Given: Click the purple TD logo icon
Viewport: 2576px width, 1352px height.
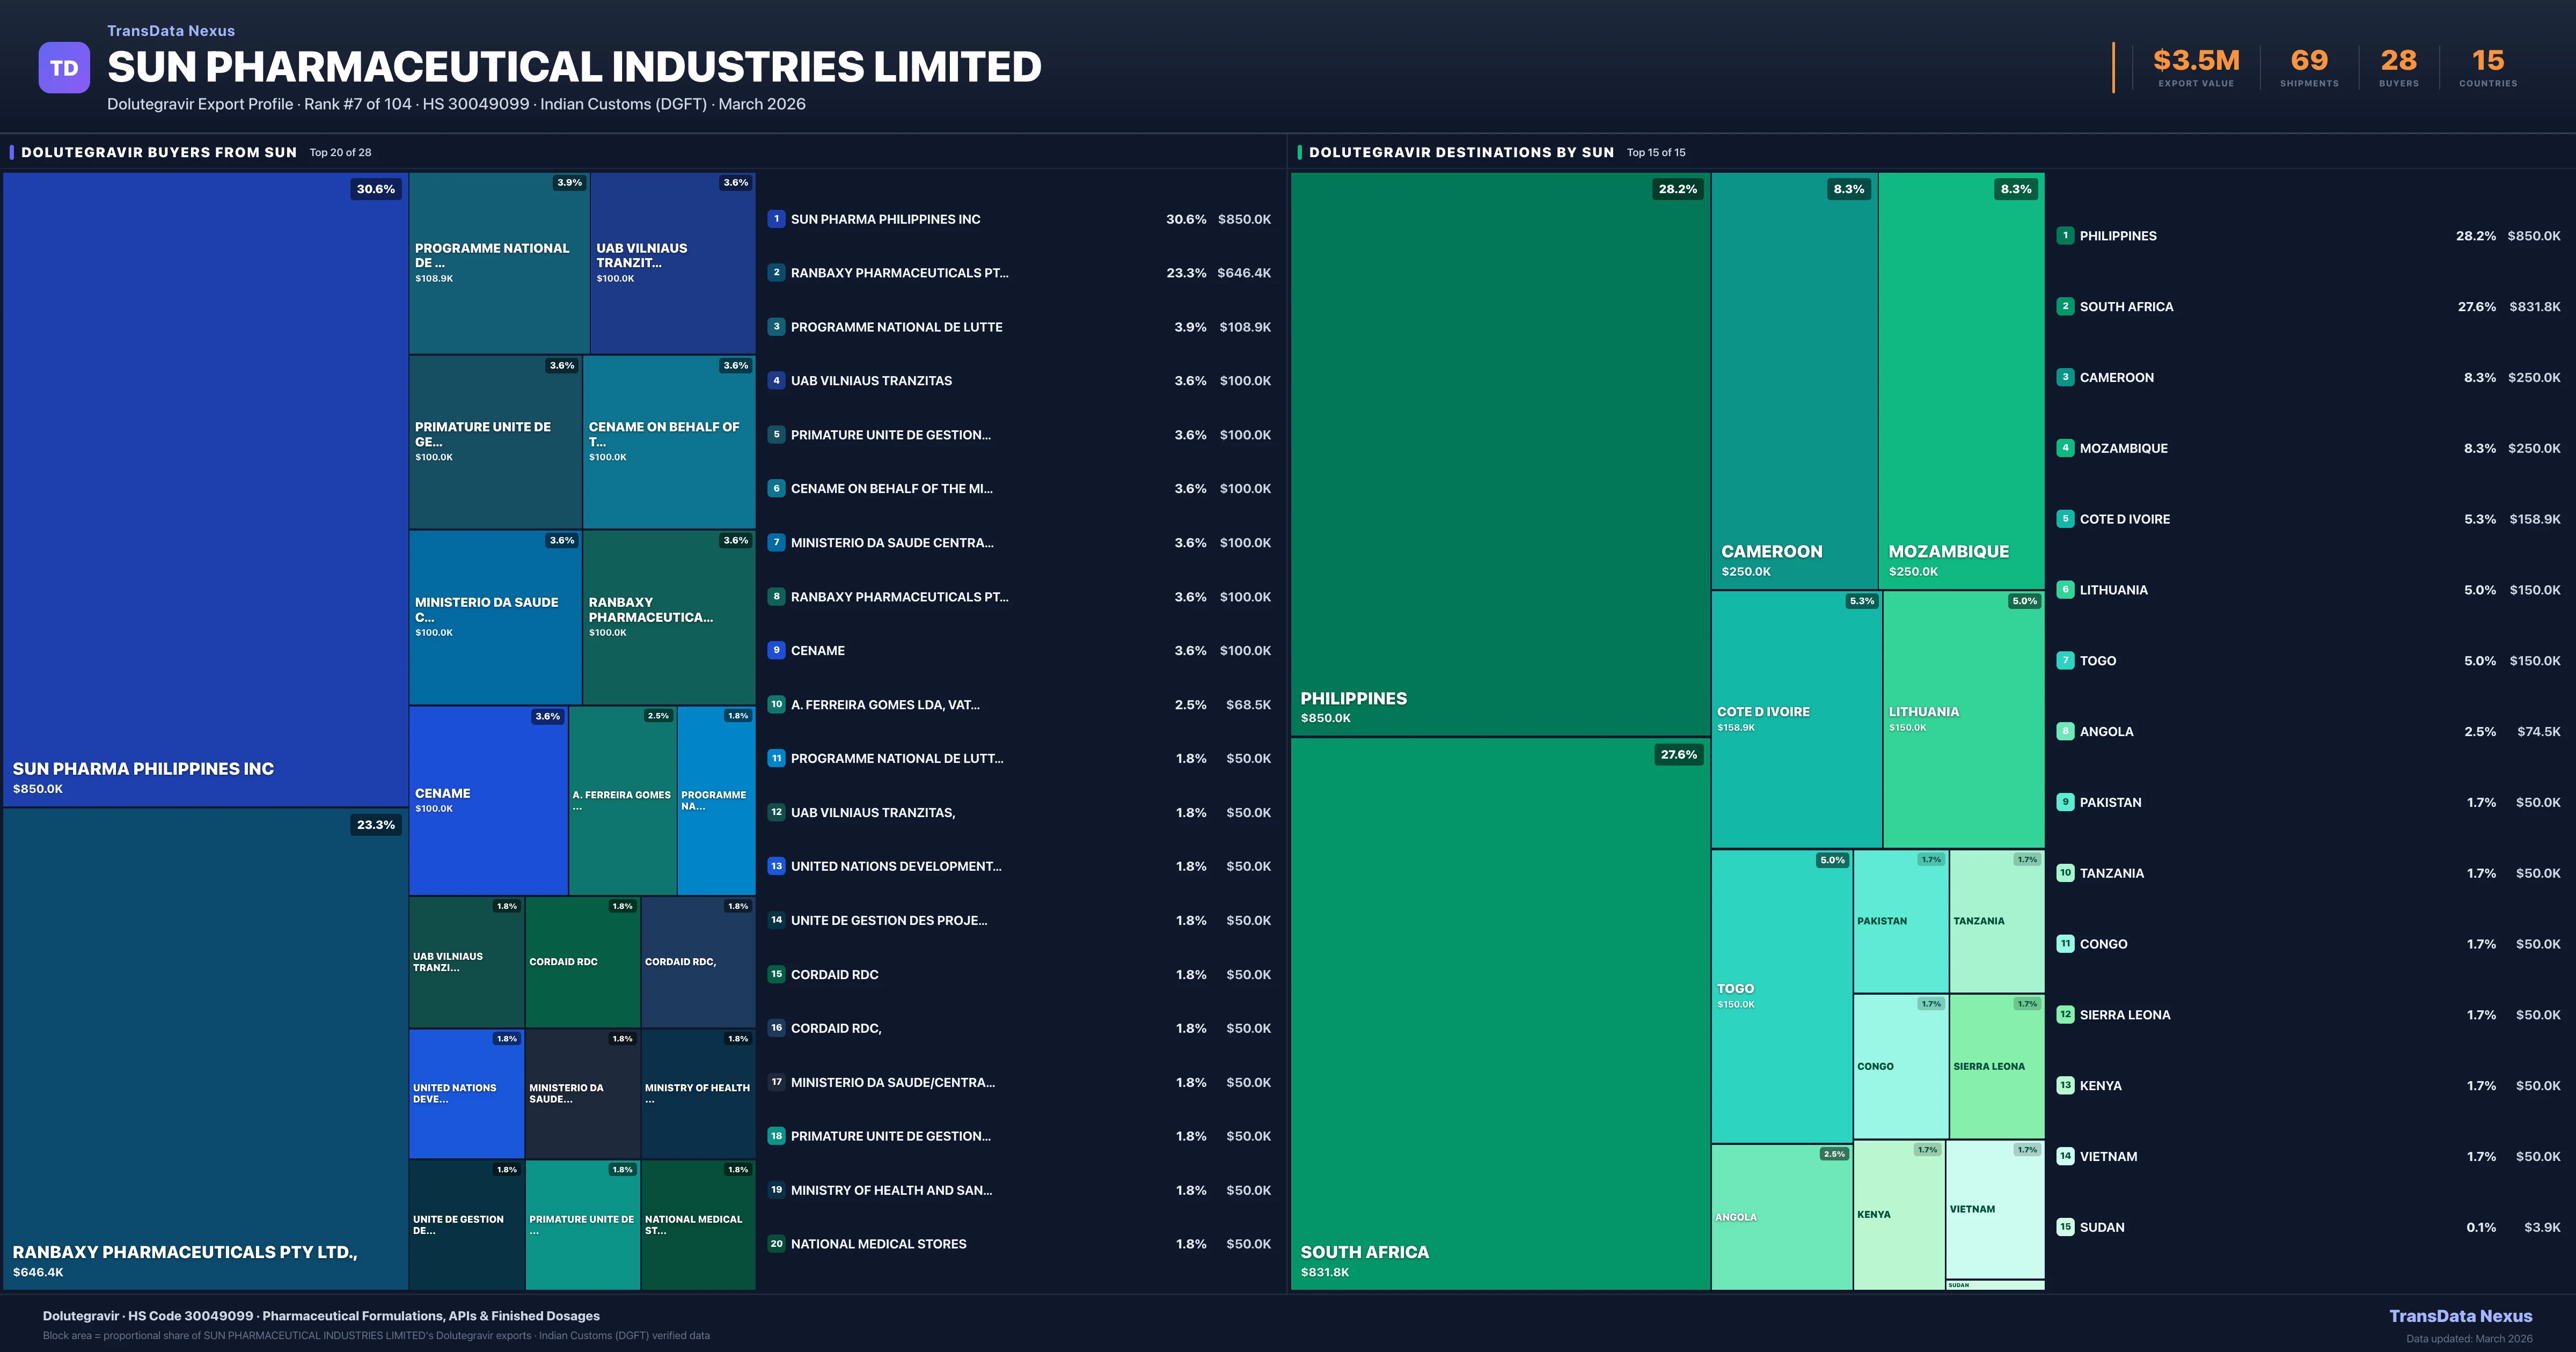Looking at the screenshot, I should point(64,68).
